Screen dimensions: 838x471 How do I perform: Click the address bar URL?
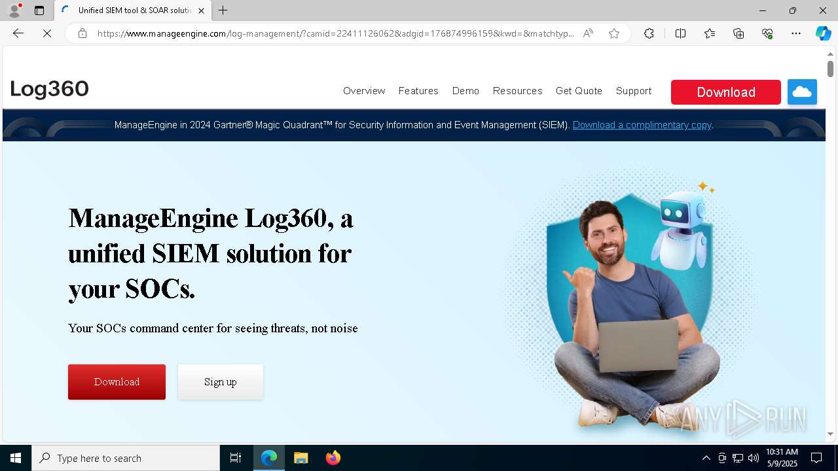tap(336, 33)
